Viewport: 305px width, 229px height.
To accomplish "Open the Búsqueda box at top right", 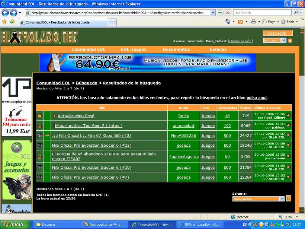I will click(278, 33).
